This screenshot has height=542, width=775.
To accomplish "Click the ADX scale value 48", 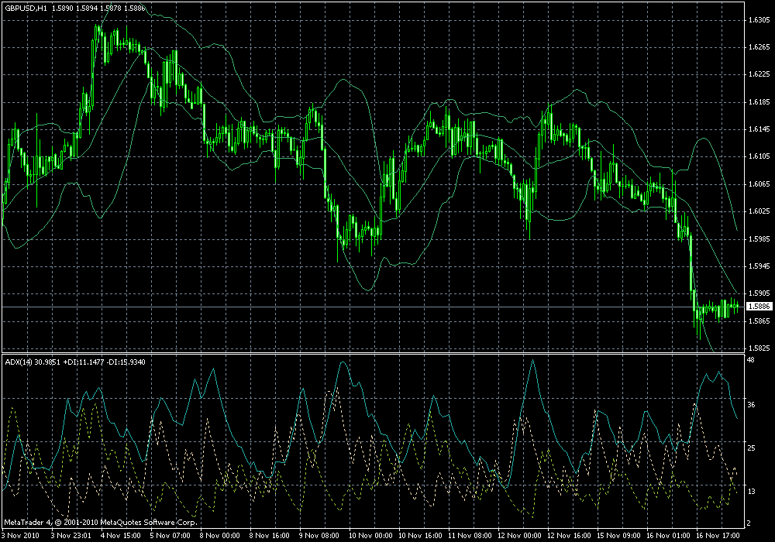I will [751, 360].
